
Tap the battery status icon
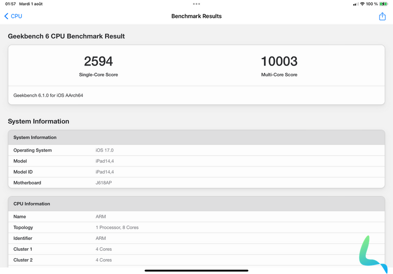384,4
